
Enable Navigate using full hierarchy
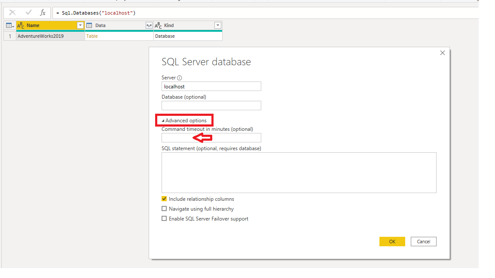click(164, 208)
